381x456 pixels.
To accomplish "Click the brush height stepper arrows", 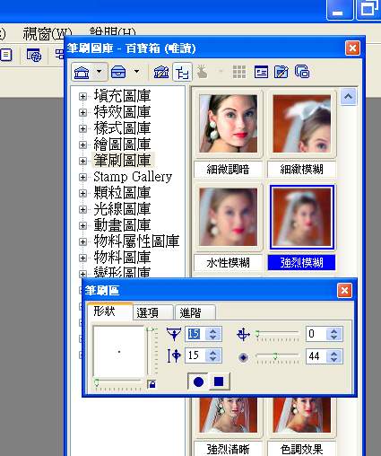I will (213, 355).
